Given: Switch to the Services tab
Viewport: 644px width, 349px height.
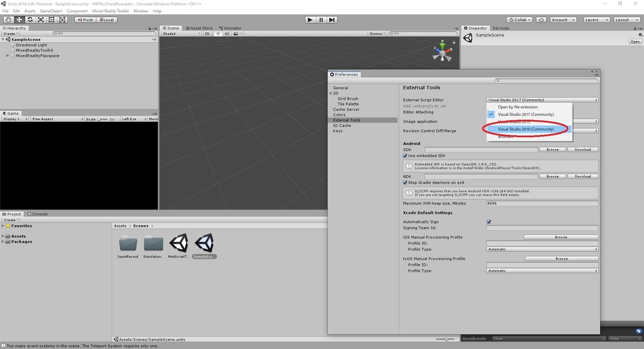Looking at the screenshot, I should (501, 28).
